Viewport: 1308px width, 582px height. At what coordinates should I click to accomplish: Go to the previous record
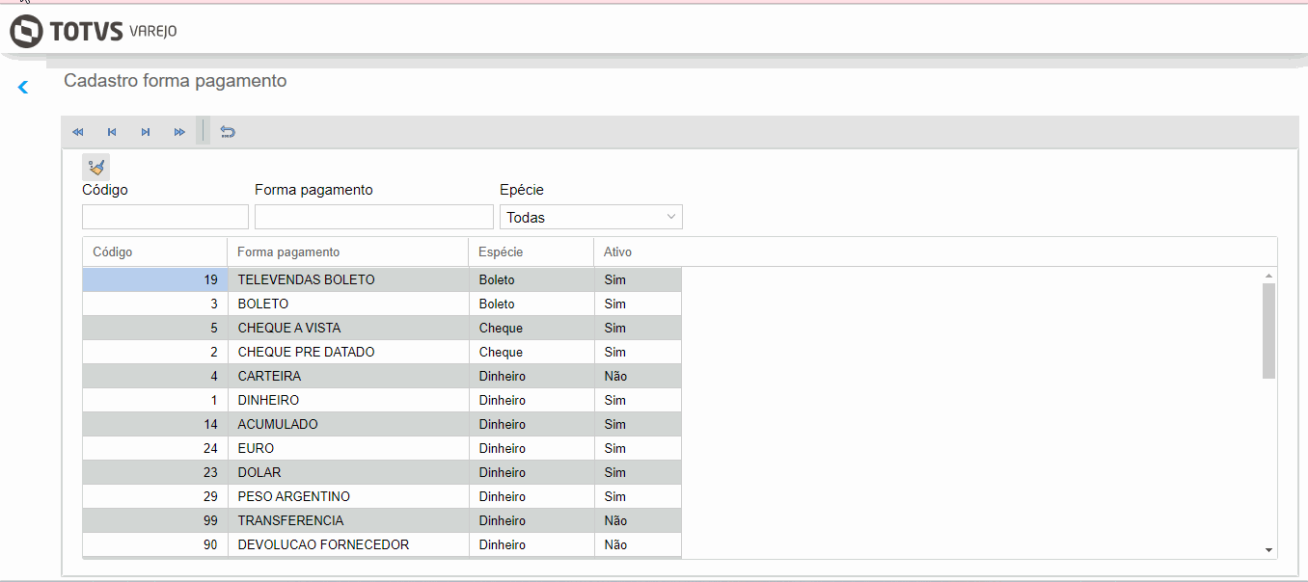[112, 132]
